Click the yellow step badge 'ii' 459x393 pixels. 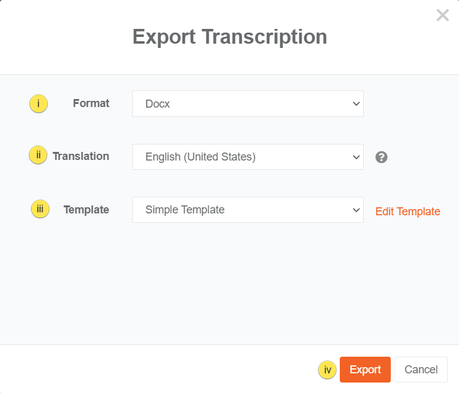click(x=38, y=156)
